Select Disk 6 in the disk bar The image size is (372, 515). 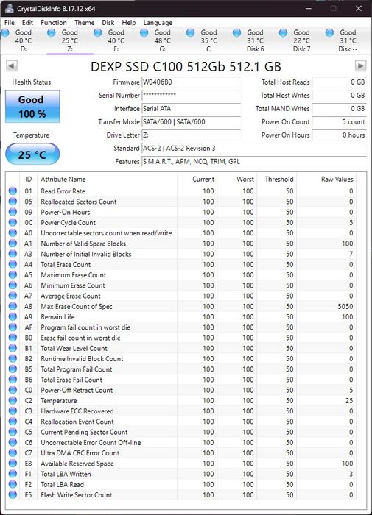pyautogui.click(x=255, y=40)
